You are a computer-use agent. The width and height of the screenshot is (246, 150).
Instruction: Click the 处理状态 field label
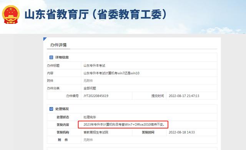click(63, 117)
